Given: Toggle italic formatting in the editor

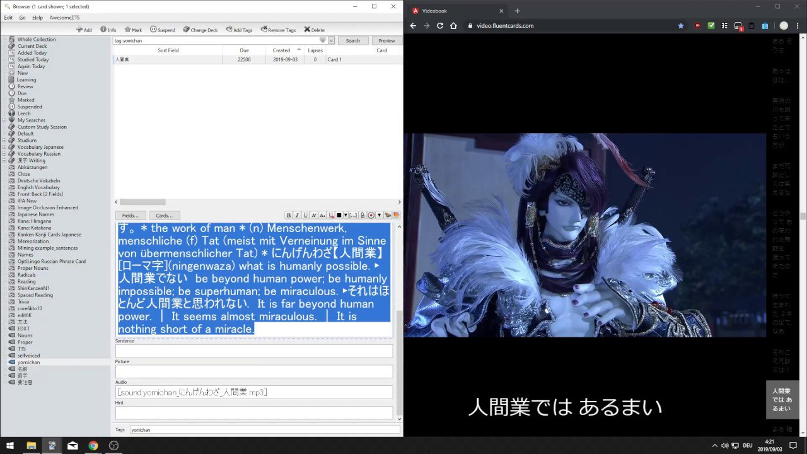Looking at the screenshot, I should [297, 215].
